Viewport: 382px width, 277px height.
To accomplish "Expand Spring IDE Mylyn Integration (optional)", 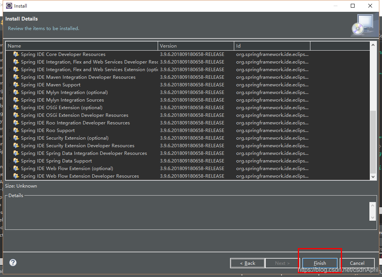I will click(10, 92).
